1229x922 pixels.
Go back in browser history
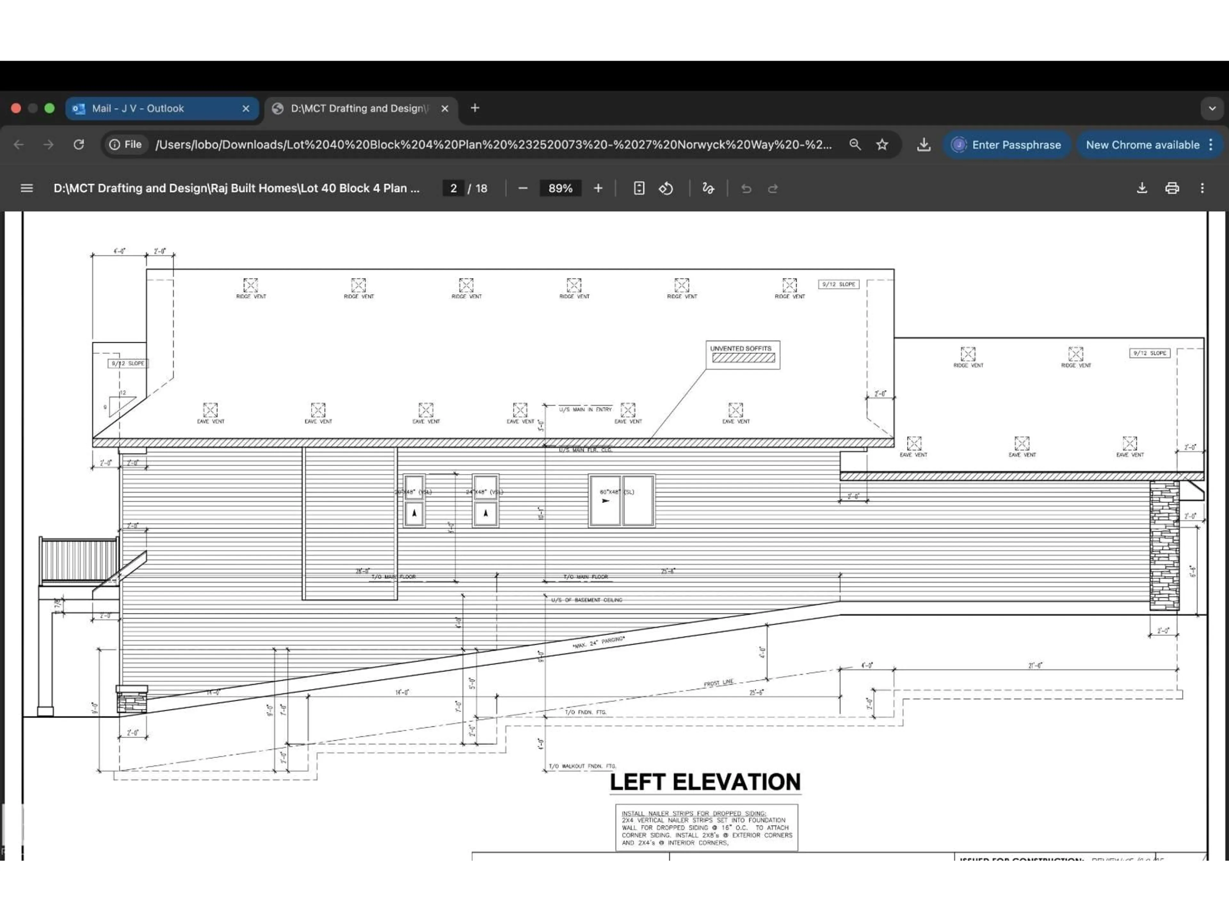[x=19, y=144]
